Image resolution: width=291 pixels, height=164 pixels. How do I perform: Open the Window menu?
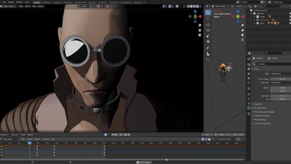click(19, 2)
